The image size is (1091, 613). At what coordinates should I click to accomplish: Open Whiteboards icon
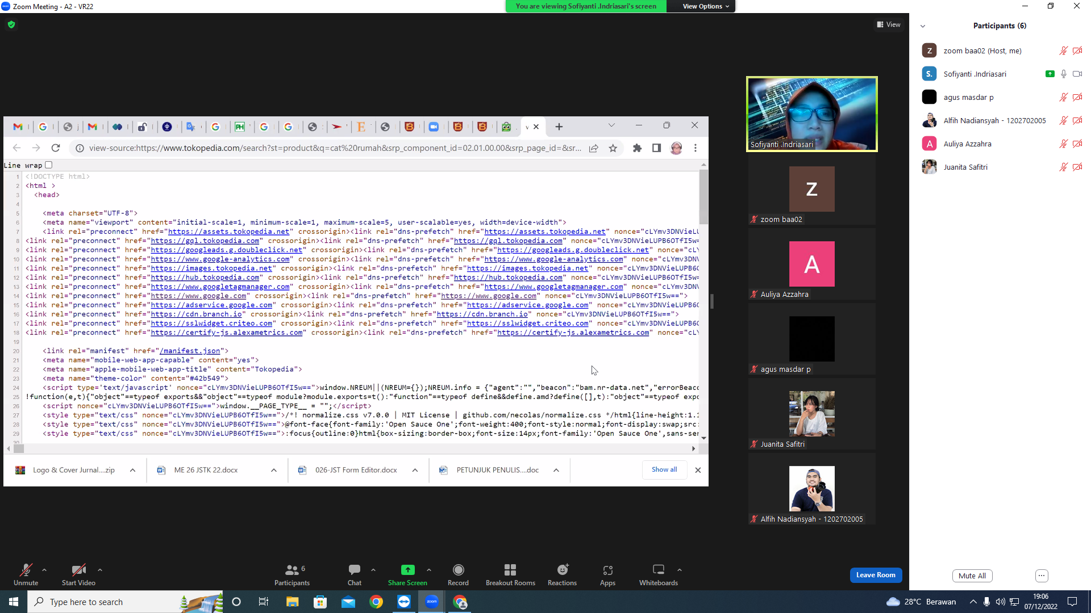click(x=659, y=569)
